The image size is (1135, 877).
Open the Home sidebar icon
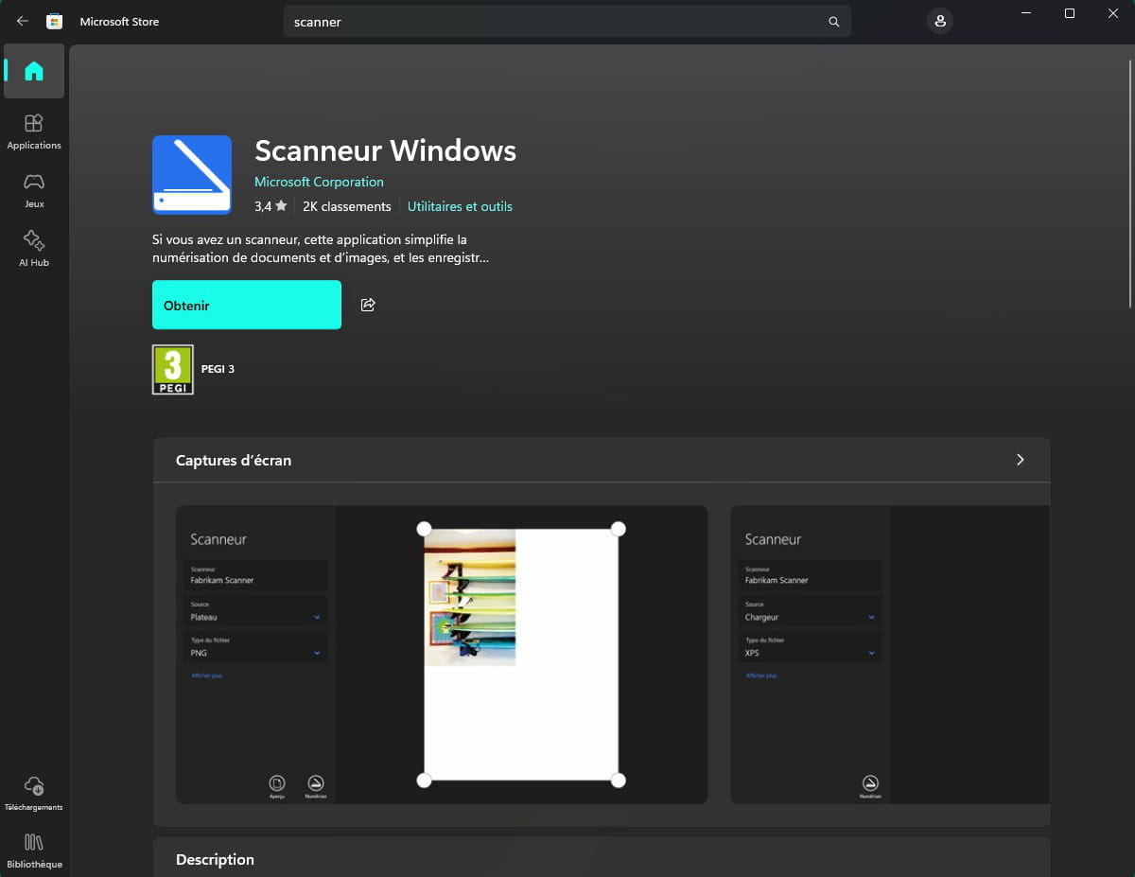point(34,71)
